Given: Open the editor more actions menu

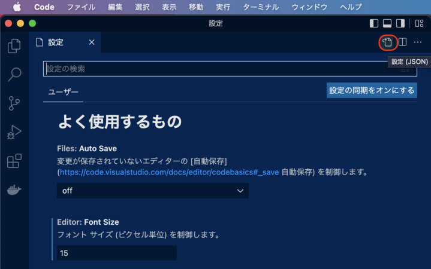Looking at the screenshot, I should 418,42.
